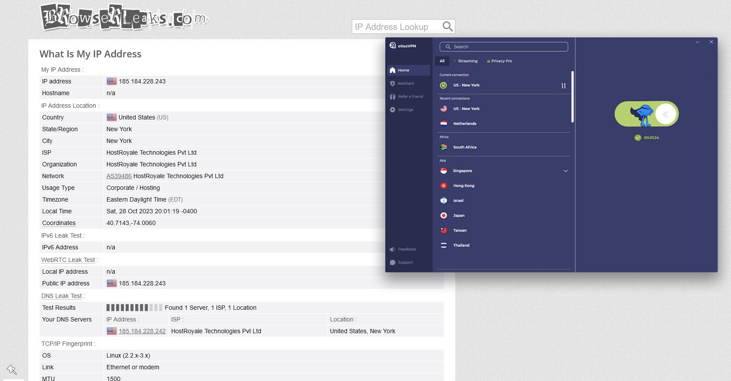This screenshot has height=381, width=731.
Task: Click the Singapore flag icon
Action: click(x=444, y=171)
